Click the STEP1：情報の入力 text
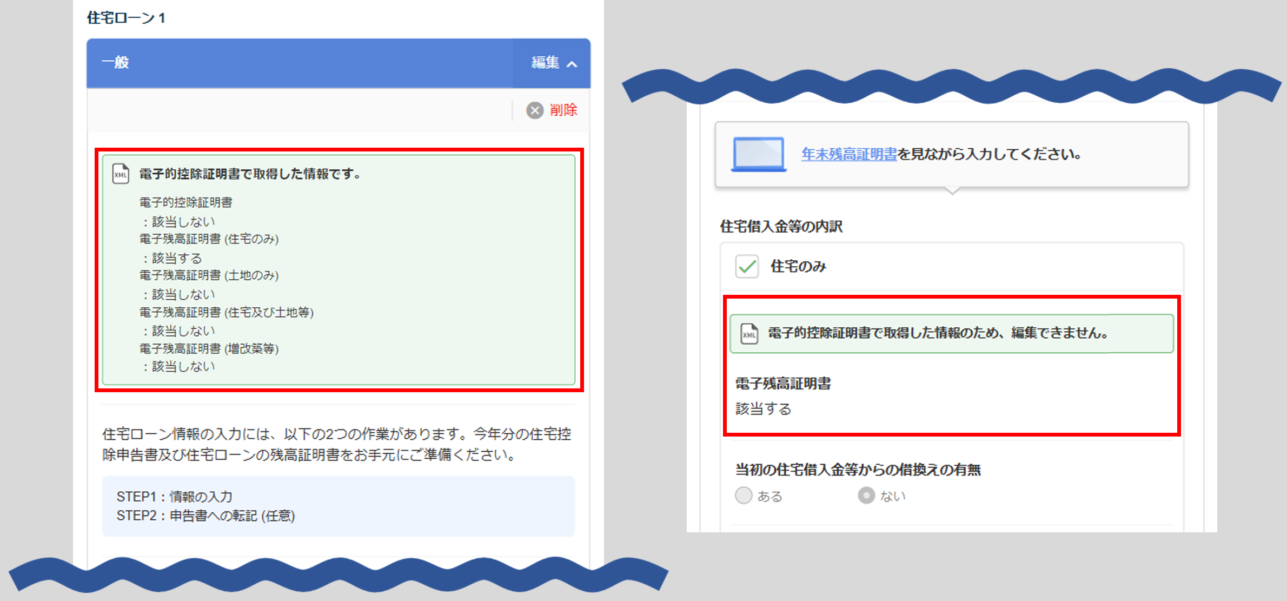 pos(174,497)
